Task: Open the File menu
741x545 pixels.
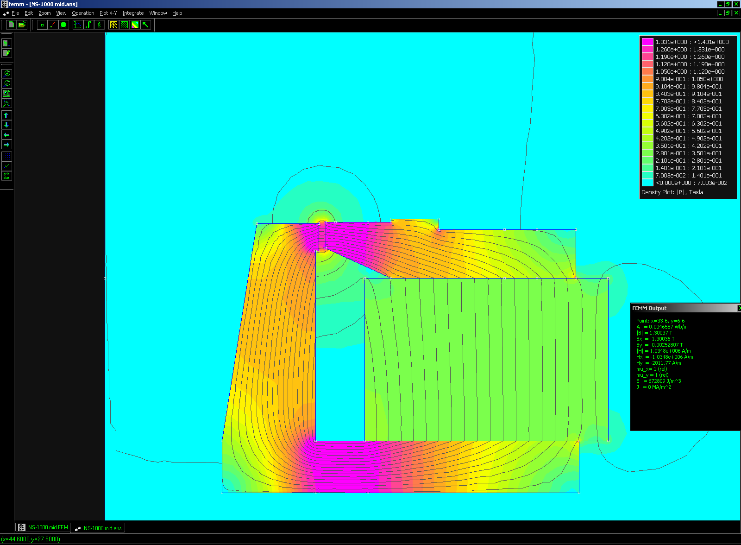Action: coord(15,13)
